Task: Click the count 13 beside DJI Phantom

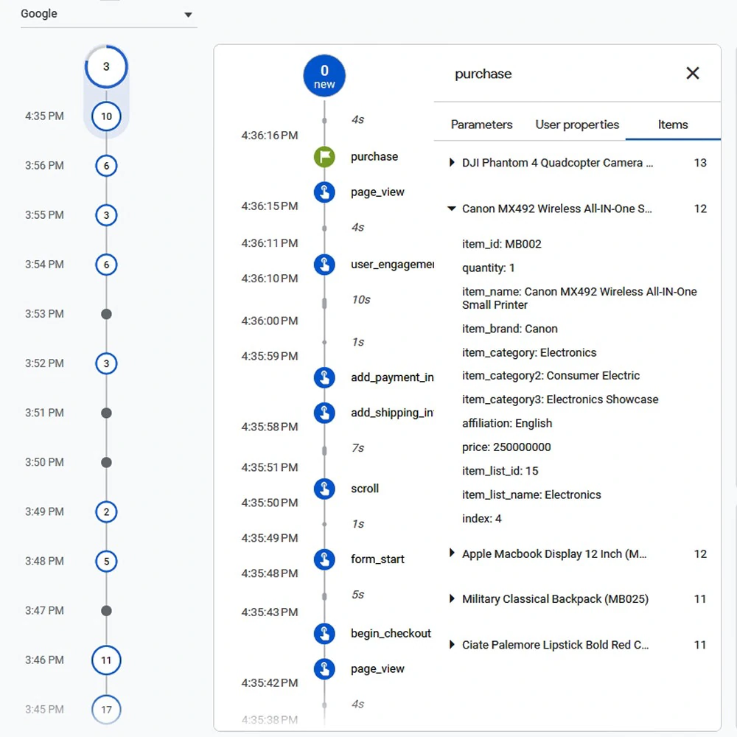Action: 700,163
